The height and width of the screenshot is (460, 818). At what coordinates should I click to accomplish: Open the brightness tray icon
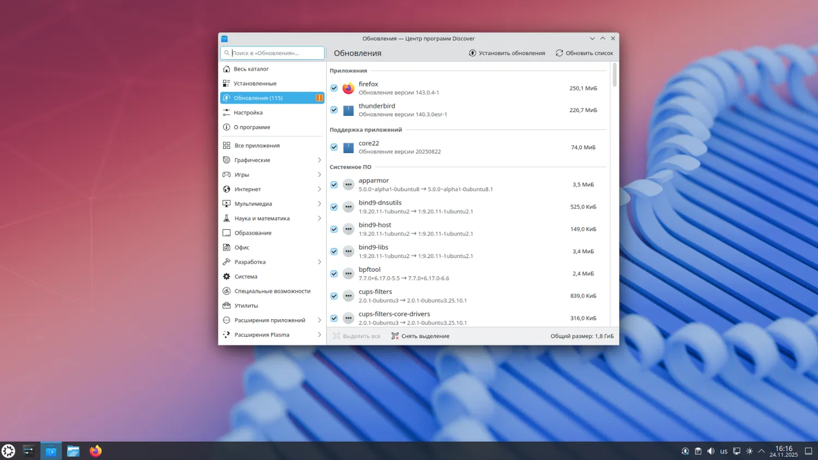(x=749, y=451)
